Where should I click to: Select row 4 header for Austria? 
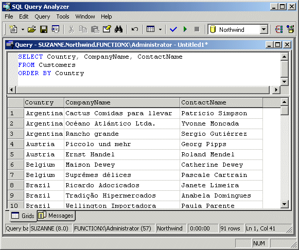16,144
